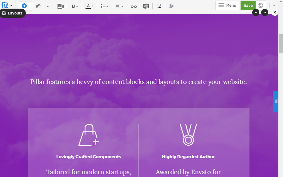Viewport: 283px width, 177px height.
Task: Click the Tailored for modern startups text
Action: point(89,172)
